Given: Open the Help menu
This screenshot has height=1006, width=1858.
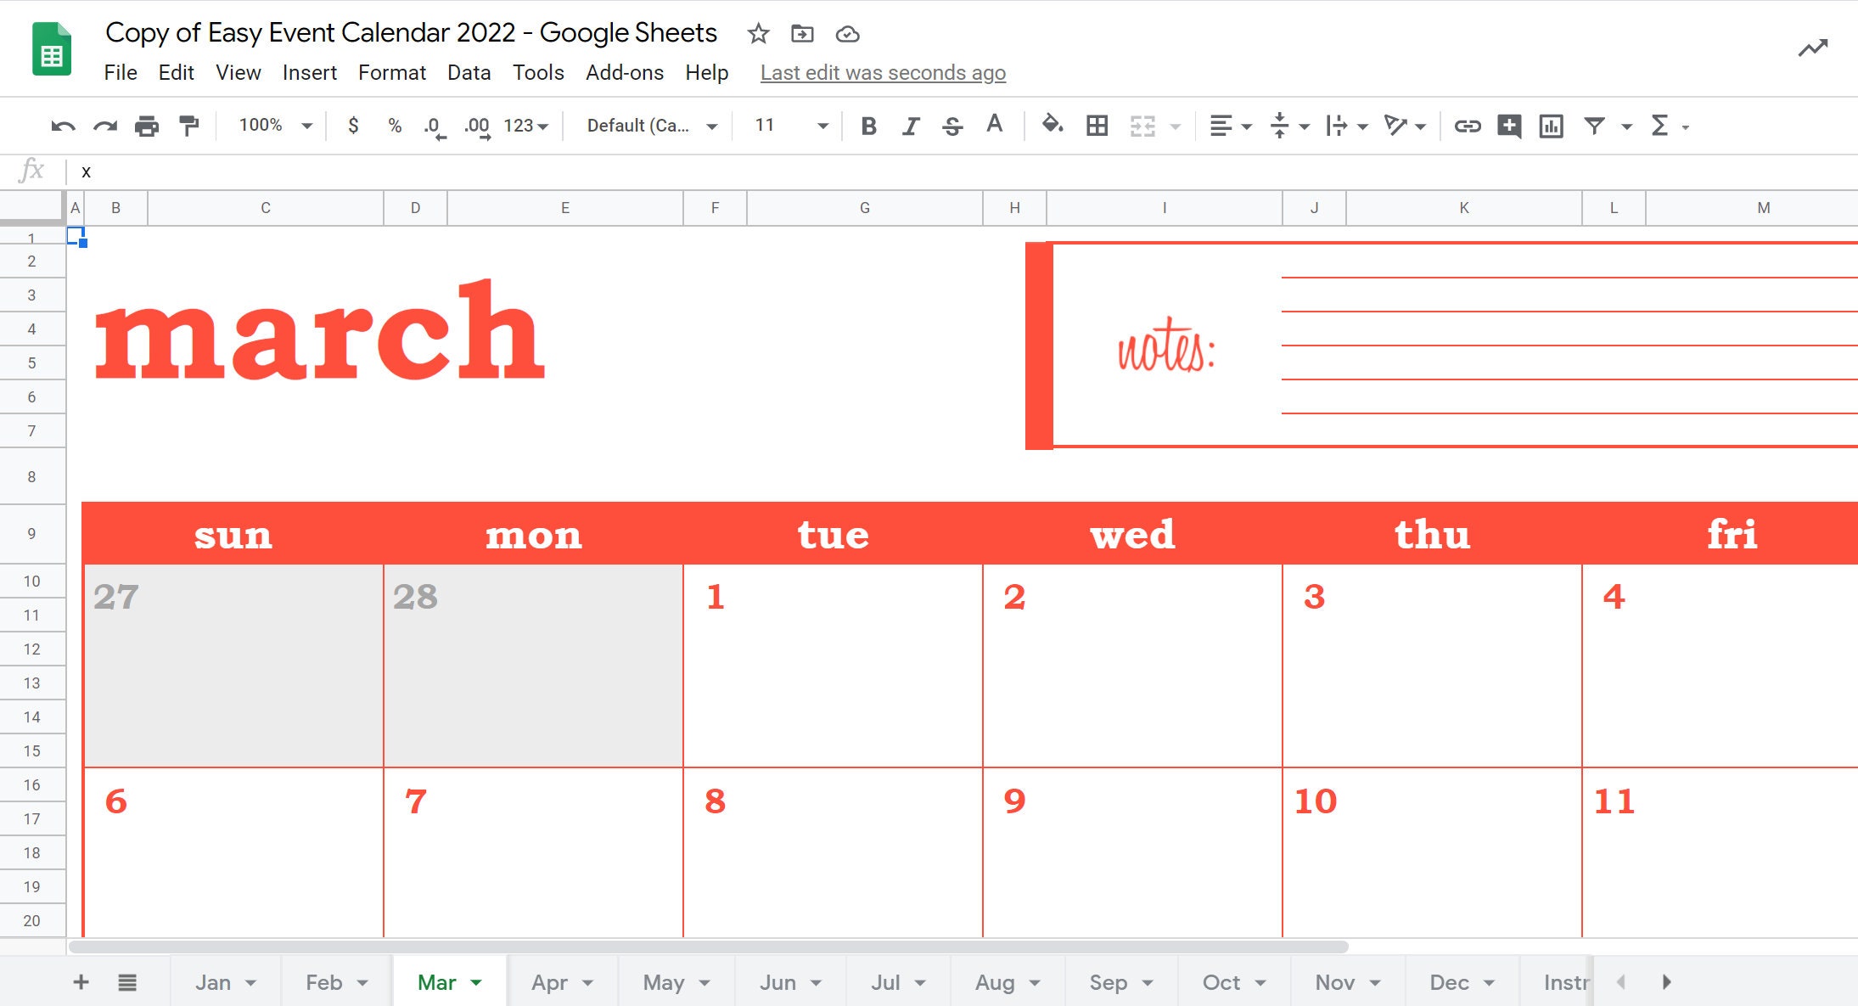Looking at the screenshot, I should click(707, 73).
